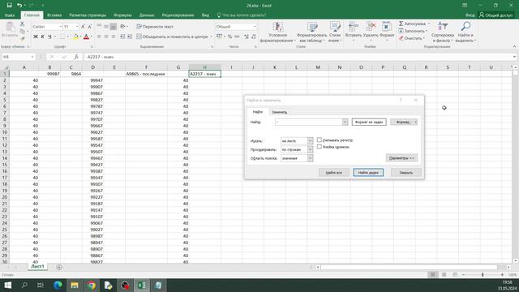Open the Искать dropdown (на листе)
This screenshot has width=519, height=292.
coord(310,141)
